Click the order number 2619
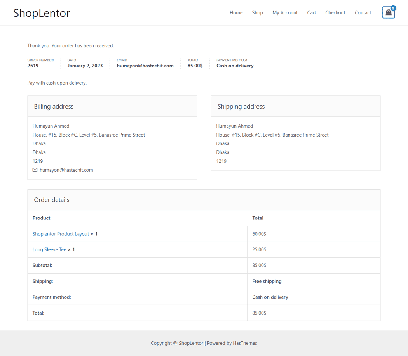The image size is (408, 356). point(33,66)
